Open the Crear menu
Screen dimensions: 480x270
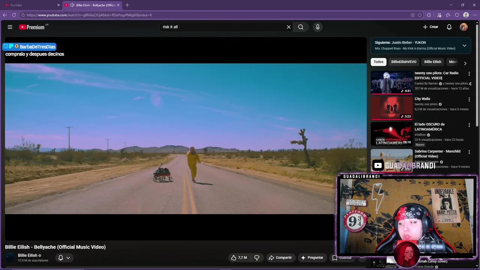point(430,27)
